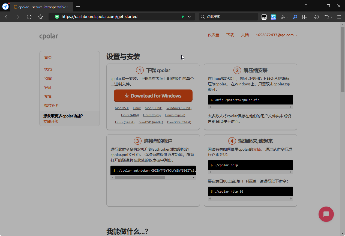Click the Mac (32-bit) download link
The image size is (345, 236).
(154, 108)
